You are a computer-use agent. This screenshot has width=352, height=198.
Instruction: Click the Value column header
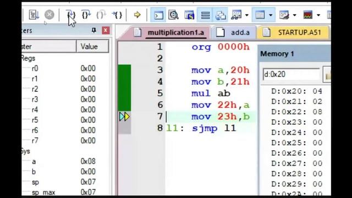[x=92, y=46]
